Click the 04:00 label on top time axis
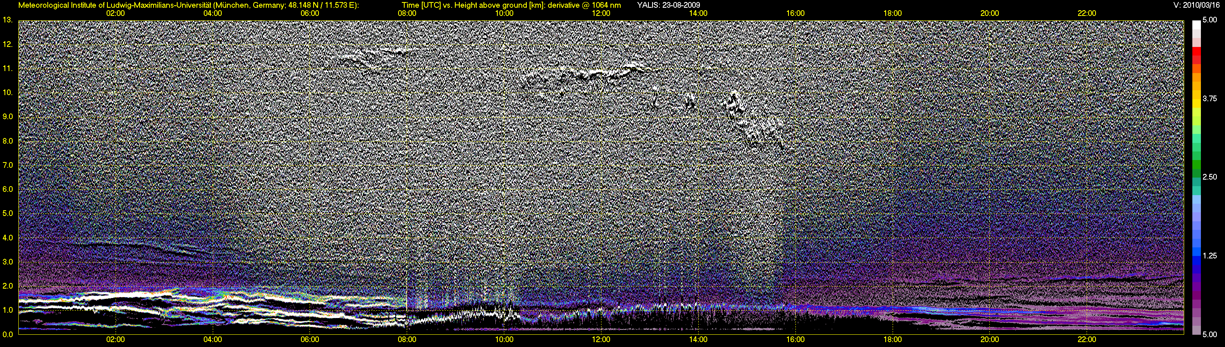The width and height of the screenshot is (1225, 347). tap(213, 13)
